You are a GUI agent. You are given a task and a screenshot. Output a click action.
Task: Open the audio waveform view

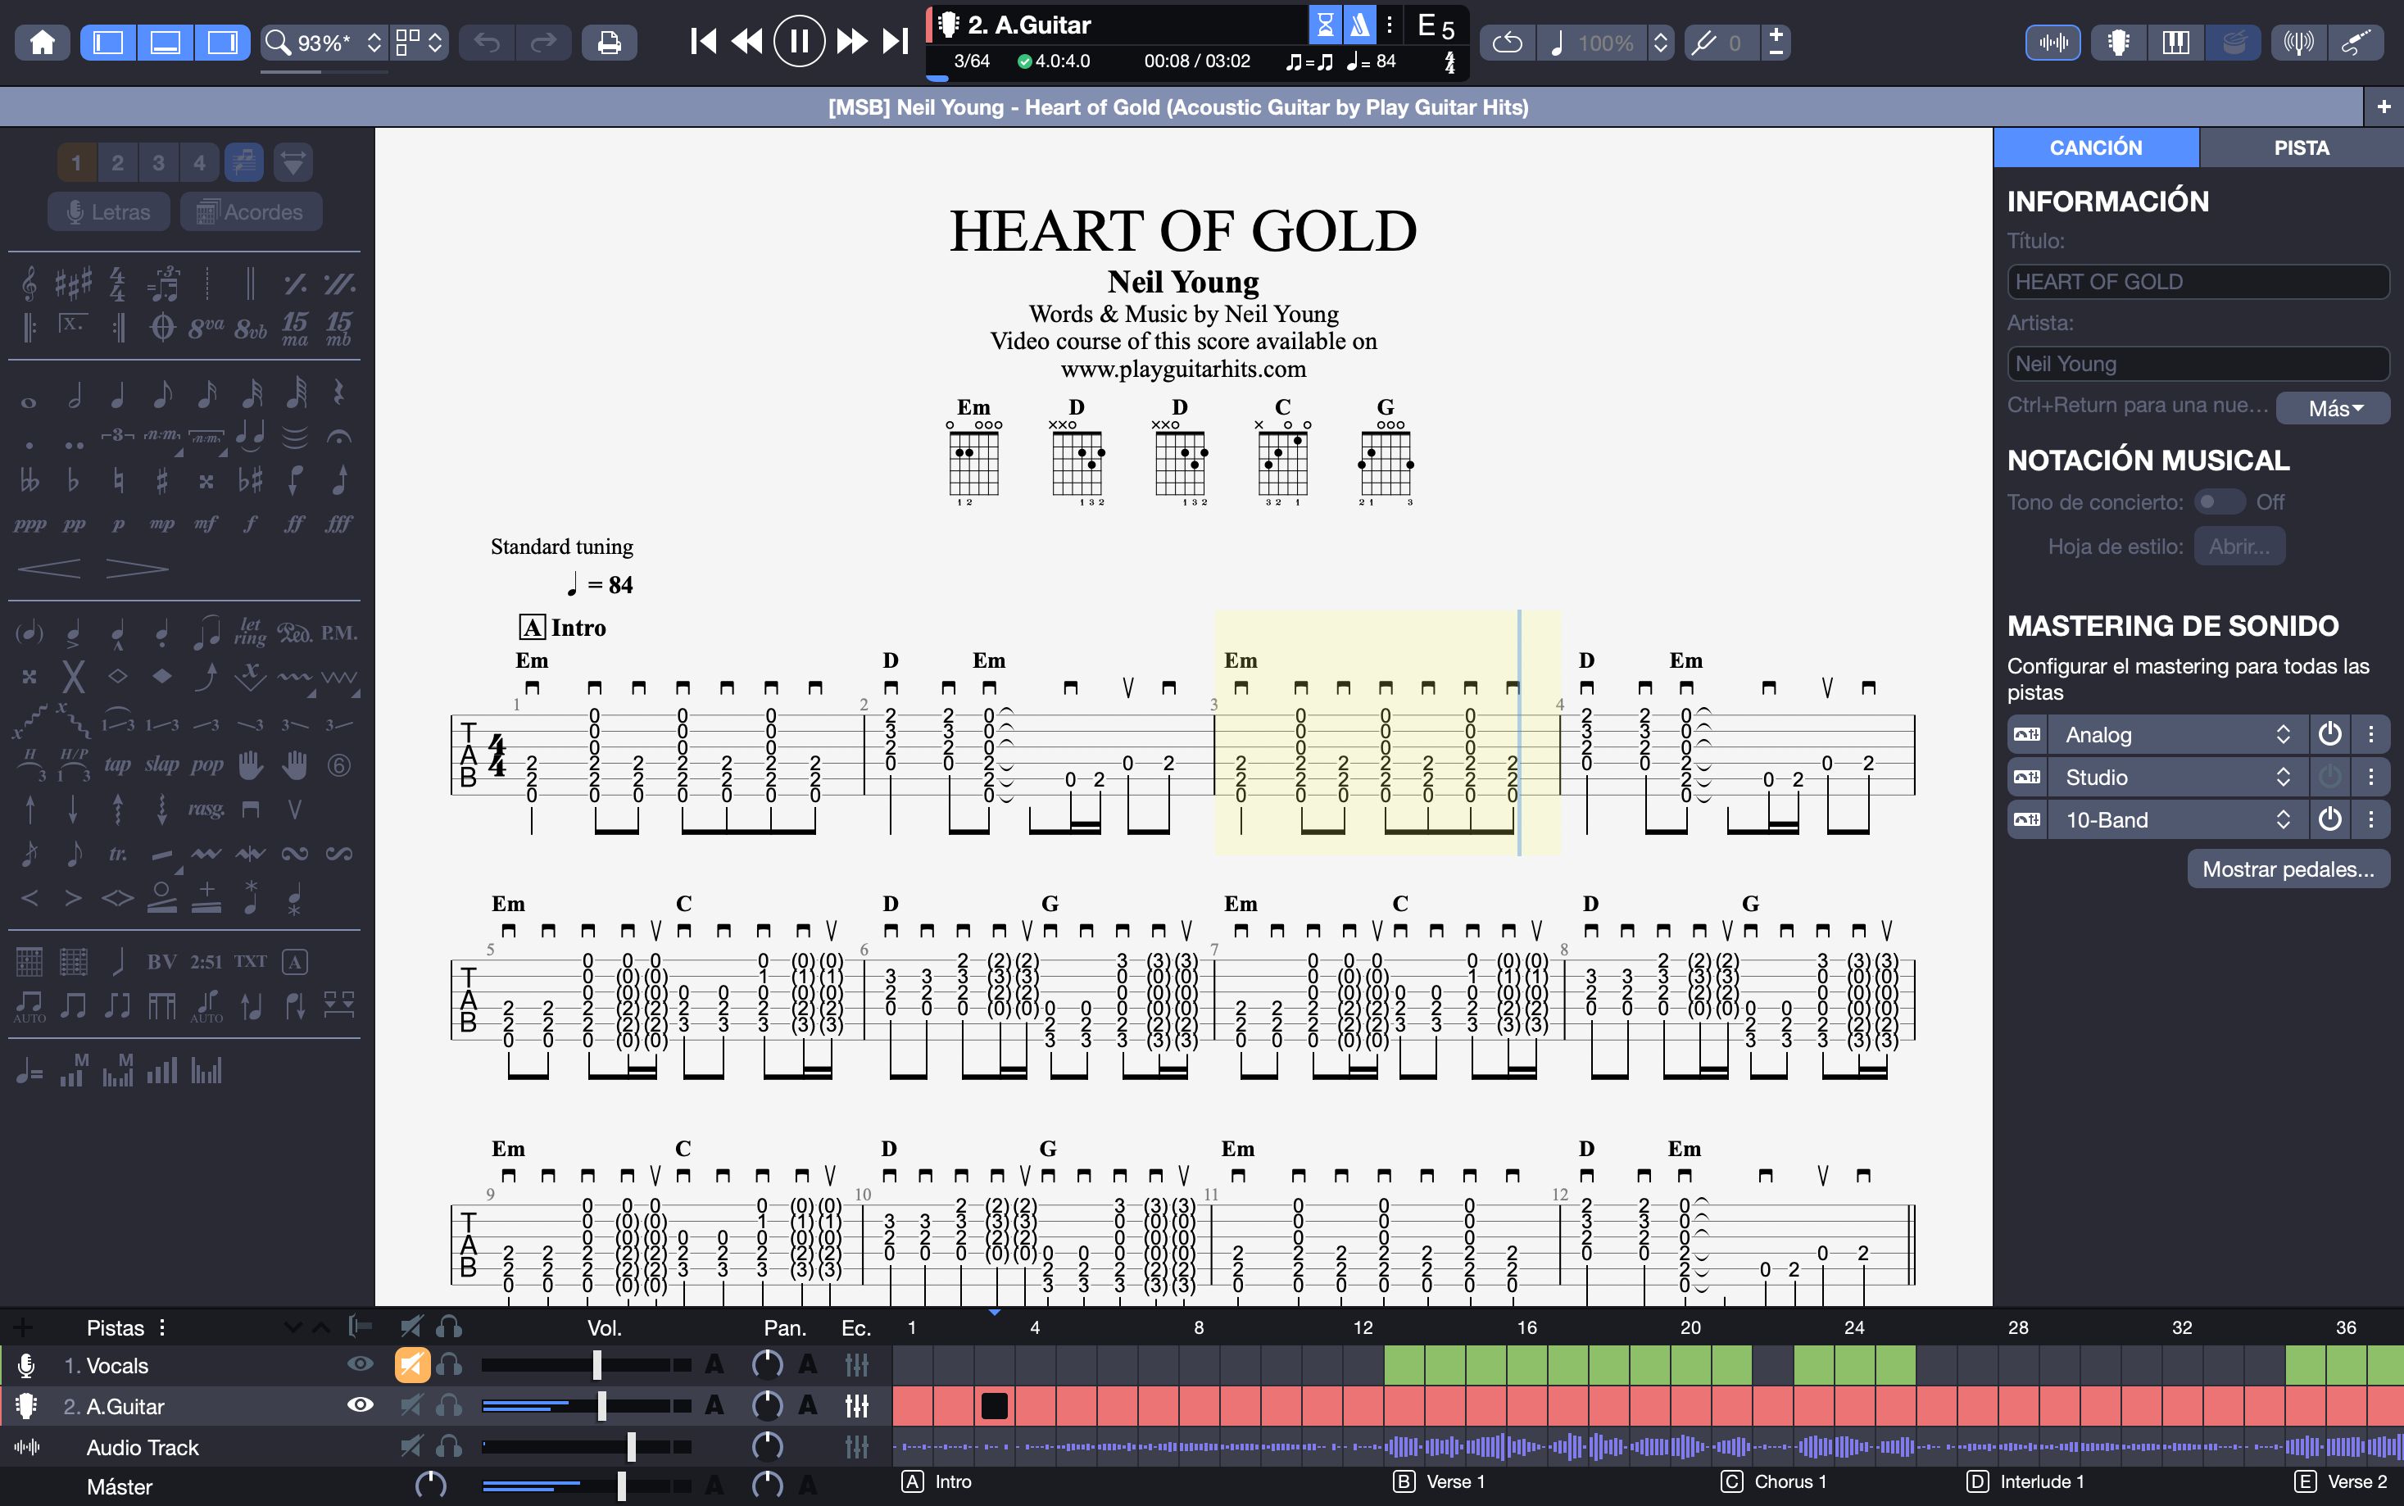[2053, 43]
